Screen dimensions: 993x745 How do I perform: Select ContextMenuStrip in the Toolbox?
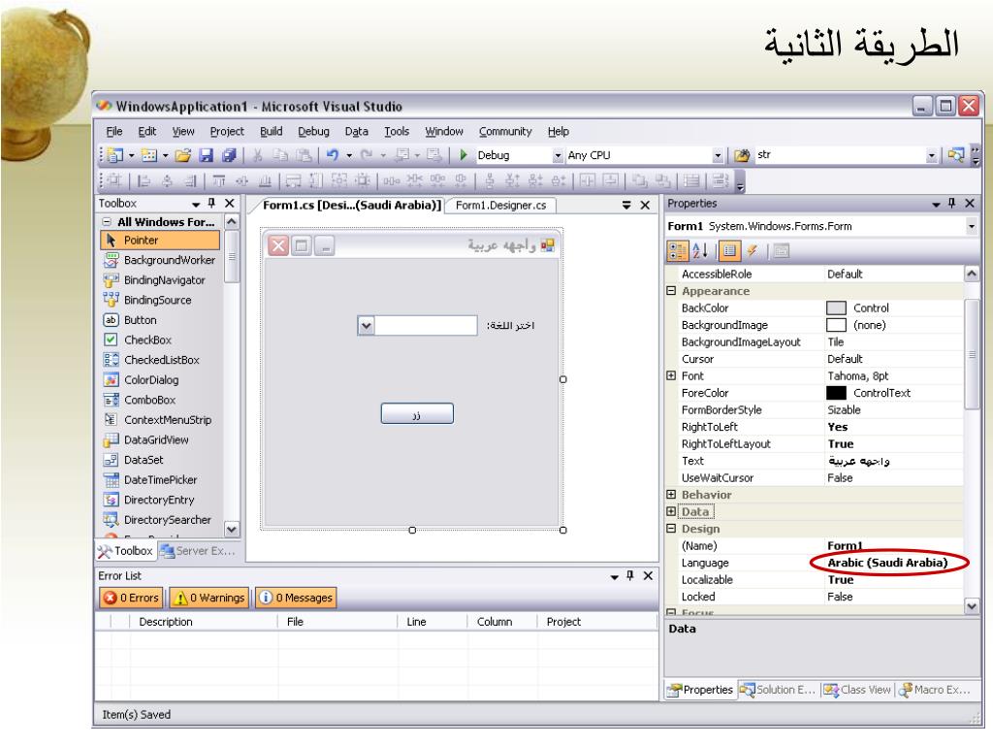(x=160, y=420)
